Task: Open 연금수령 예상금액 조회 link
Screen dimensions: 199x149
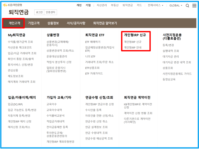Action: [99, 138]
